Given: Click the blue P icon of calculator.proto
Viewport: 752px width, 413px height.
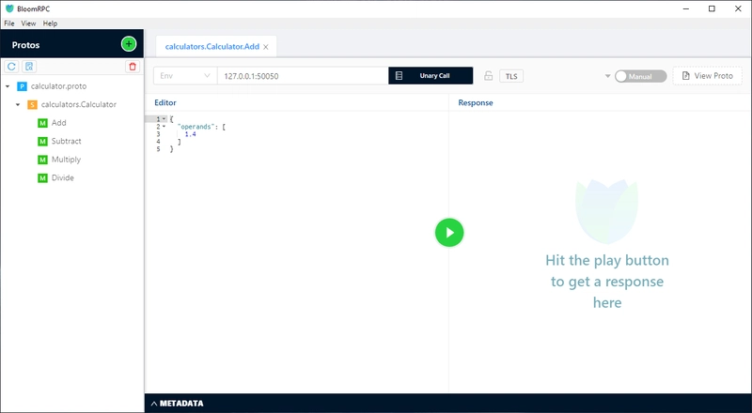Looking at the screenshot, I should point(22,86).
